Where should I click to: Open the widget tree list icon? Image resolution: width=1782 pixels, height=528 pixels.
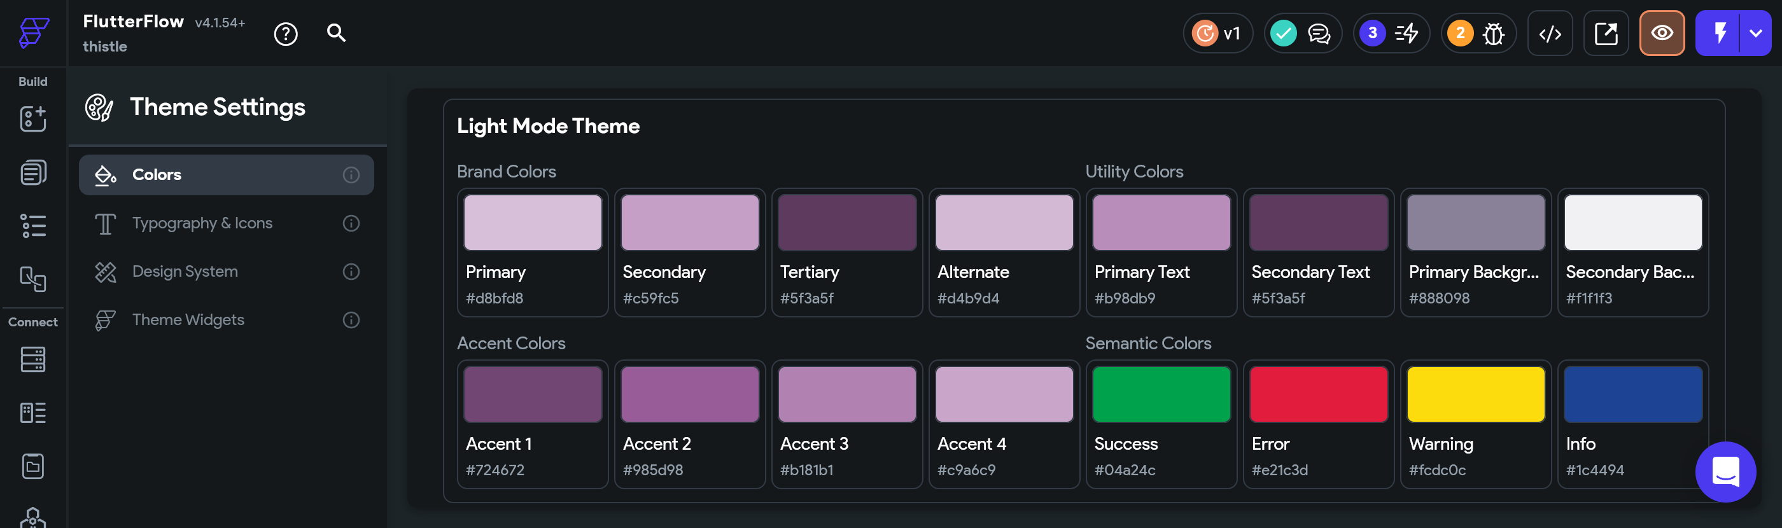click(x=33, y=226)
